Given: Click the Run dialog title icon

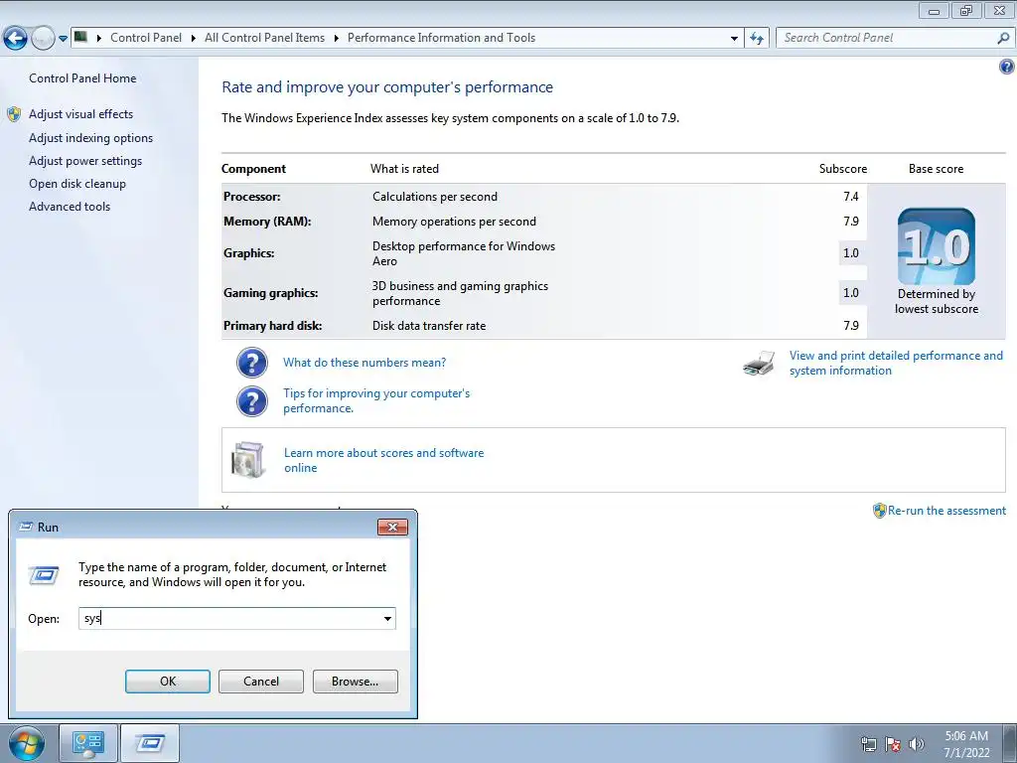Looking at the screenshot, I should pos(25,527).
